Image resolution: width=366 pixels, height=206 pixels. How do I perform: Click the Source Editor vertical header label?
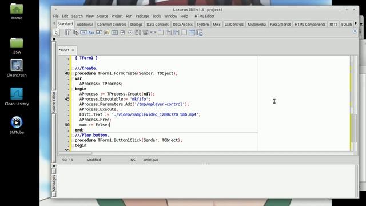(54, 102)
